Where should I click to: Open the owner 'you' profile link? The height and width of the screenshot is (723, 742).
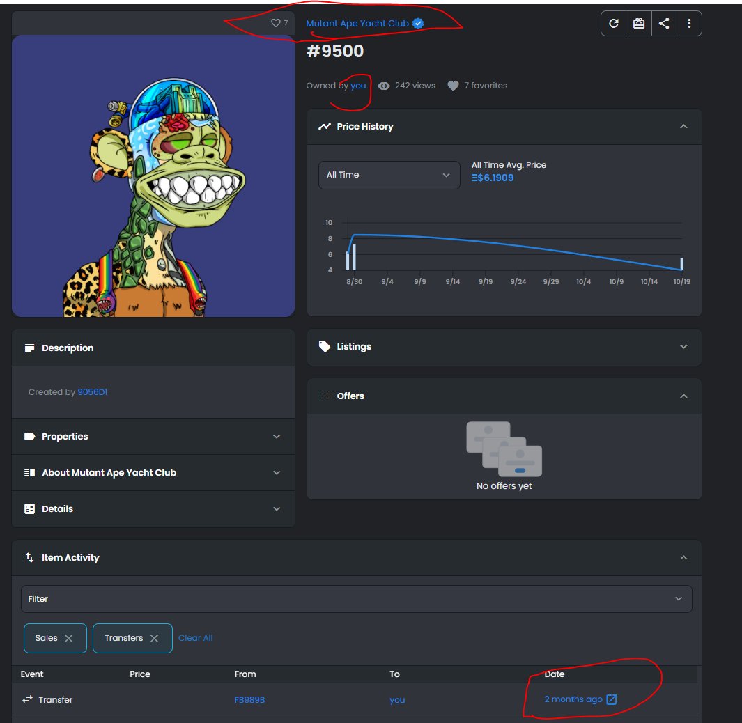click(x=358, y=86)
